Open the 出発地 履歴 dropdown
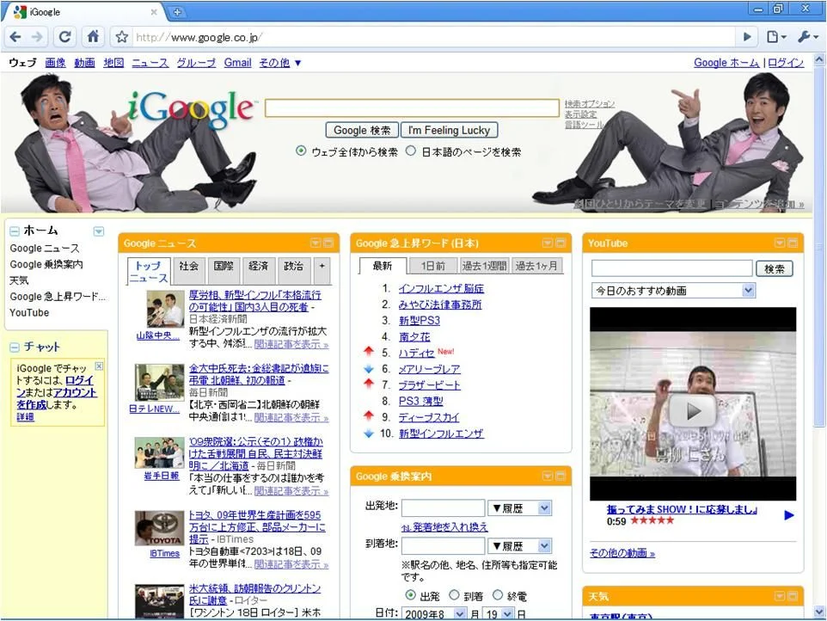 point(519,508)
